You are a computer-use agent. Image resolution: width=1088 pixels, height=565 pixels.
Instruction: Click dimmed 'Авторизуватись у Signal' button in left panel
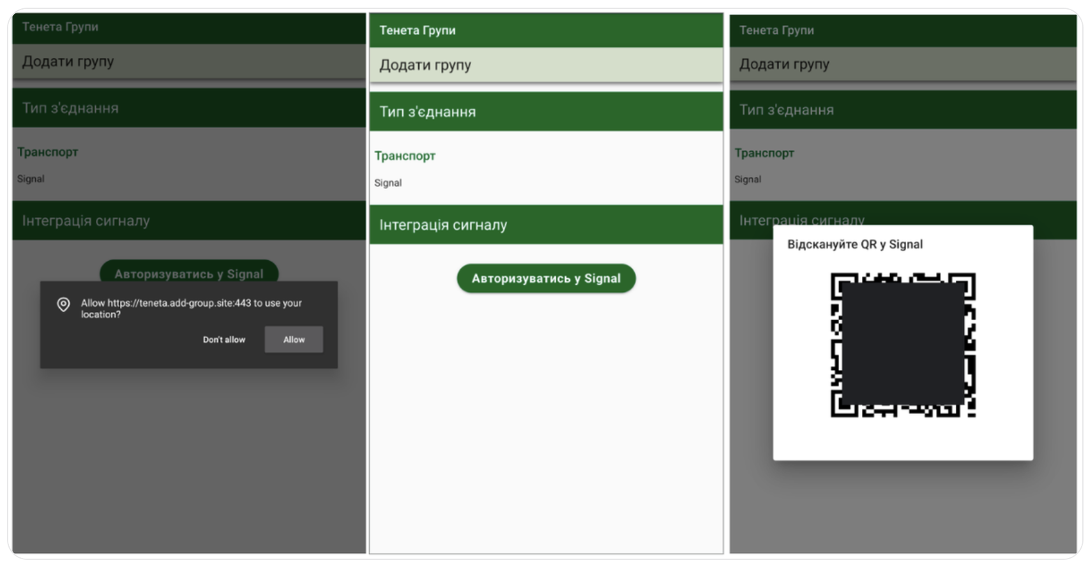[189, 272]
